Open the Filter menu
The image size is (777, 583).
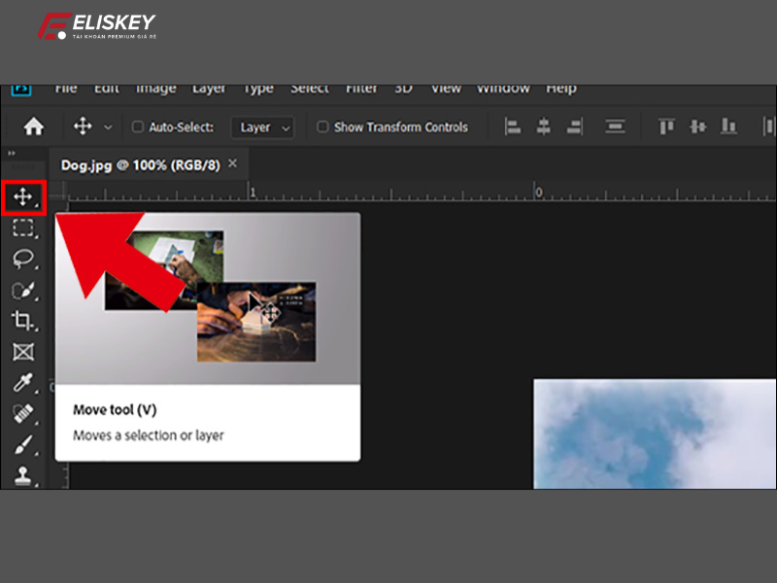(x=361, y=87)
